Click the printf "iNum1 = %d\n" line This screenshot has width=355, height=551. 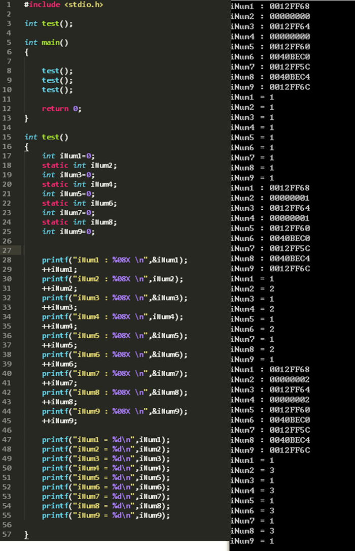[106, 440]
